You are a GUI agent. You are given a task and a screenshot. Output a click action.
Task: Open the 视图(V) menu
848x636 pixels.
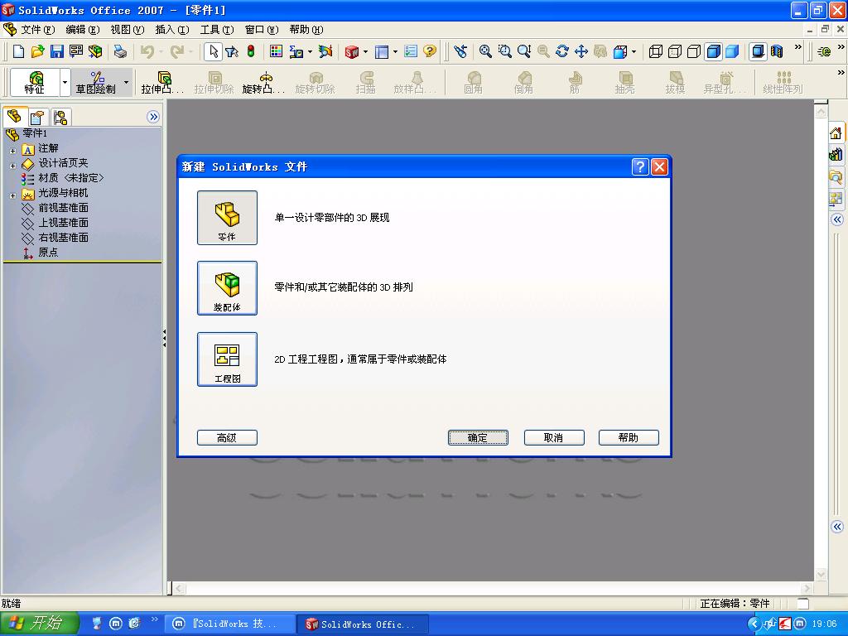[127, 30]
